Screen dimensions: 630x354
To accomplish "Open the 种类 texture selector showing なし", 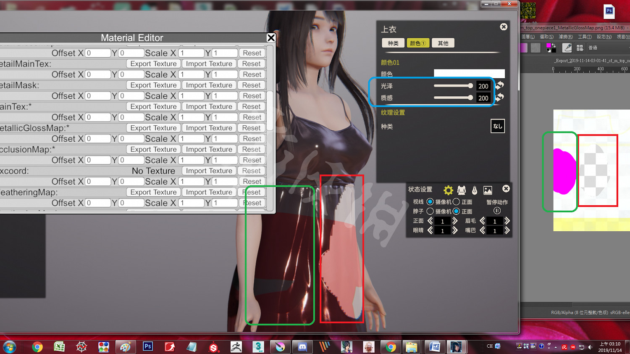I will tap(497, 126).
